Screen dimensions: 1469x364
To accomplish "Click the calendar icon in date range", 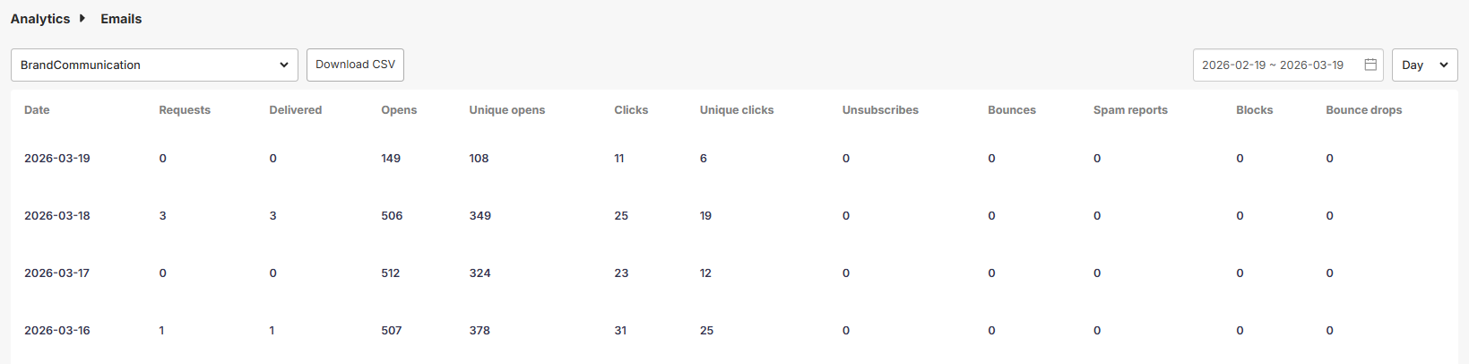I will 1370,65.
